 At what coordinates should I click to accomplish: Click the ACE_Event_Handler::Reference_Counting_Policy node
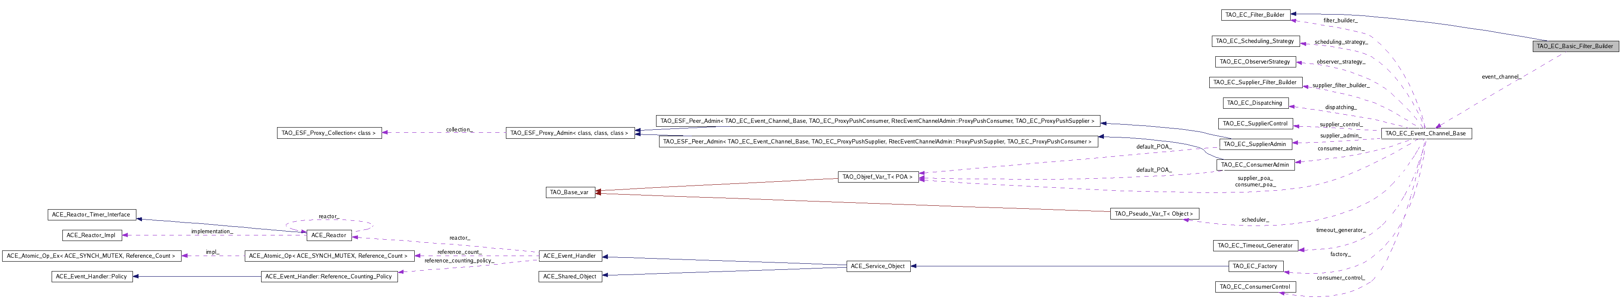329,276
